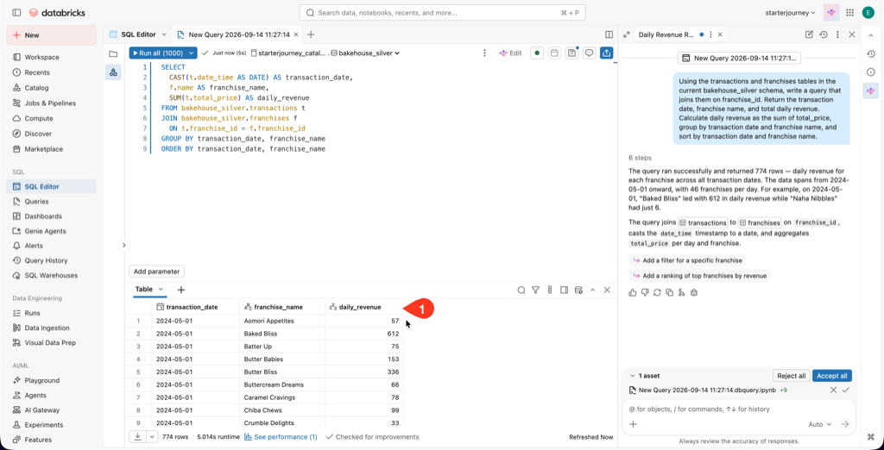Open the schedule calendar icon
Image resolution: width=884 pixels, height=450 pixels.
pyautogui.click(x=554, y=53)
